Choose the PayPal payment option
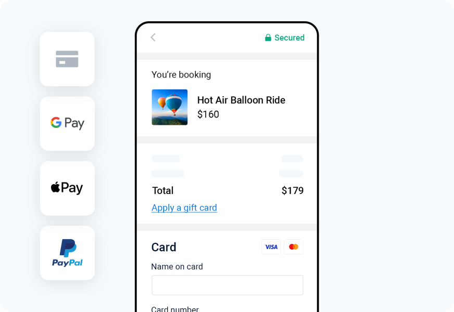Image resolution: width=454 pixels, height=312 pixels. point(67,253)
